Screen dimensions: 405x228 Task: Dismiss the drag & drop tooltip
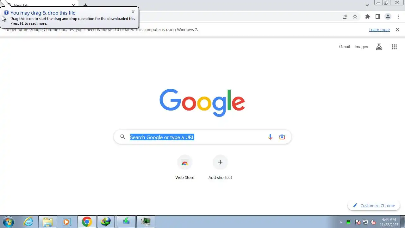click(133, 12)
